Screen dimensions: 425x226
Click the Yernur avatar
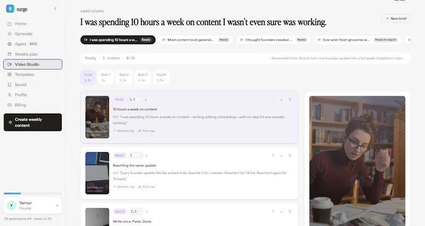click(11, 205)
